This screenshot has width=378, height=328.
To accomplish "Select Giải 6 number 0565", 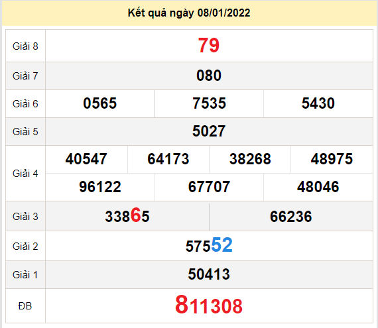I will coord(99,103).
